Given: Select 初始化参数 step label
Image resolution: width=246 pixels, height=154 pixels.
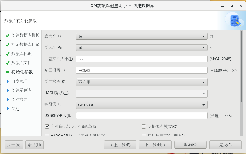Looking at the screenshot, I should click(22, 72).
